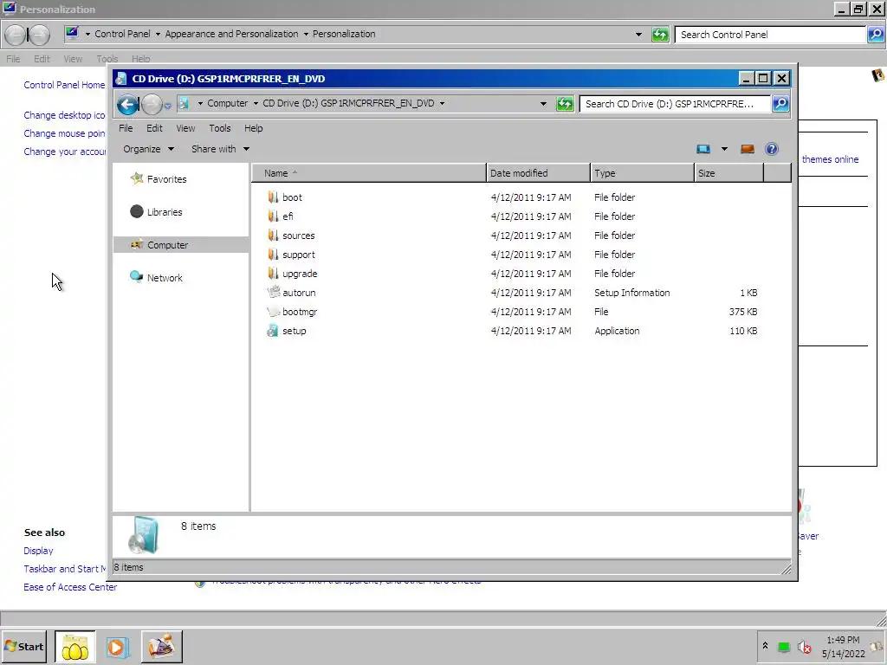Viewport: 887px width, 665px height.
Task: Select the setup application icon
Action: [273, 332]
